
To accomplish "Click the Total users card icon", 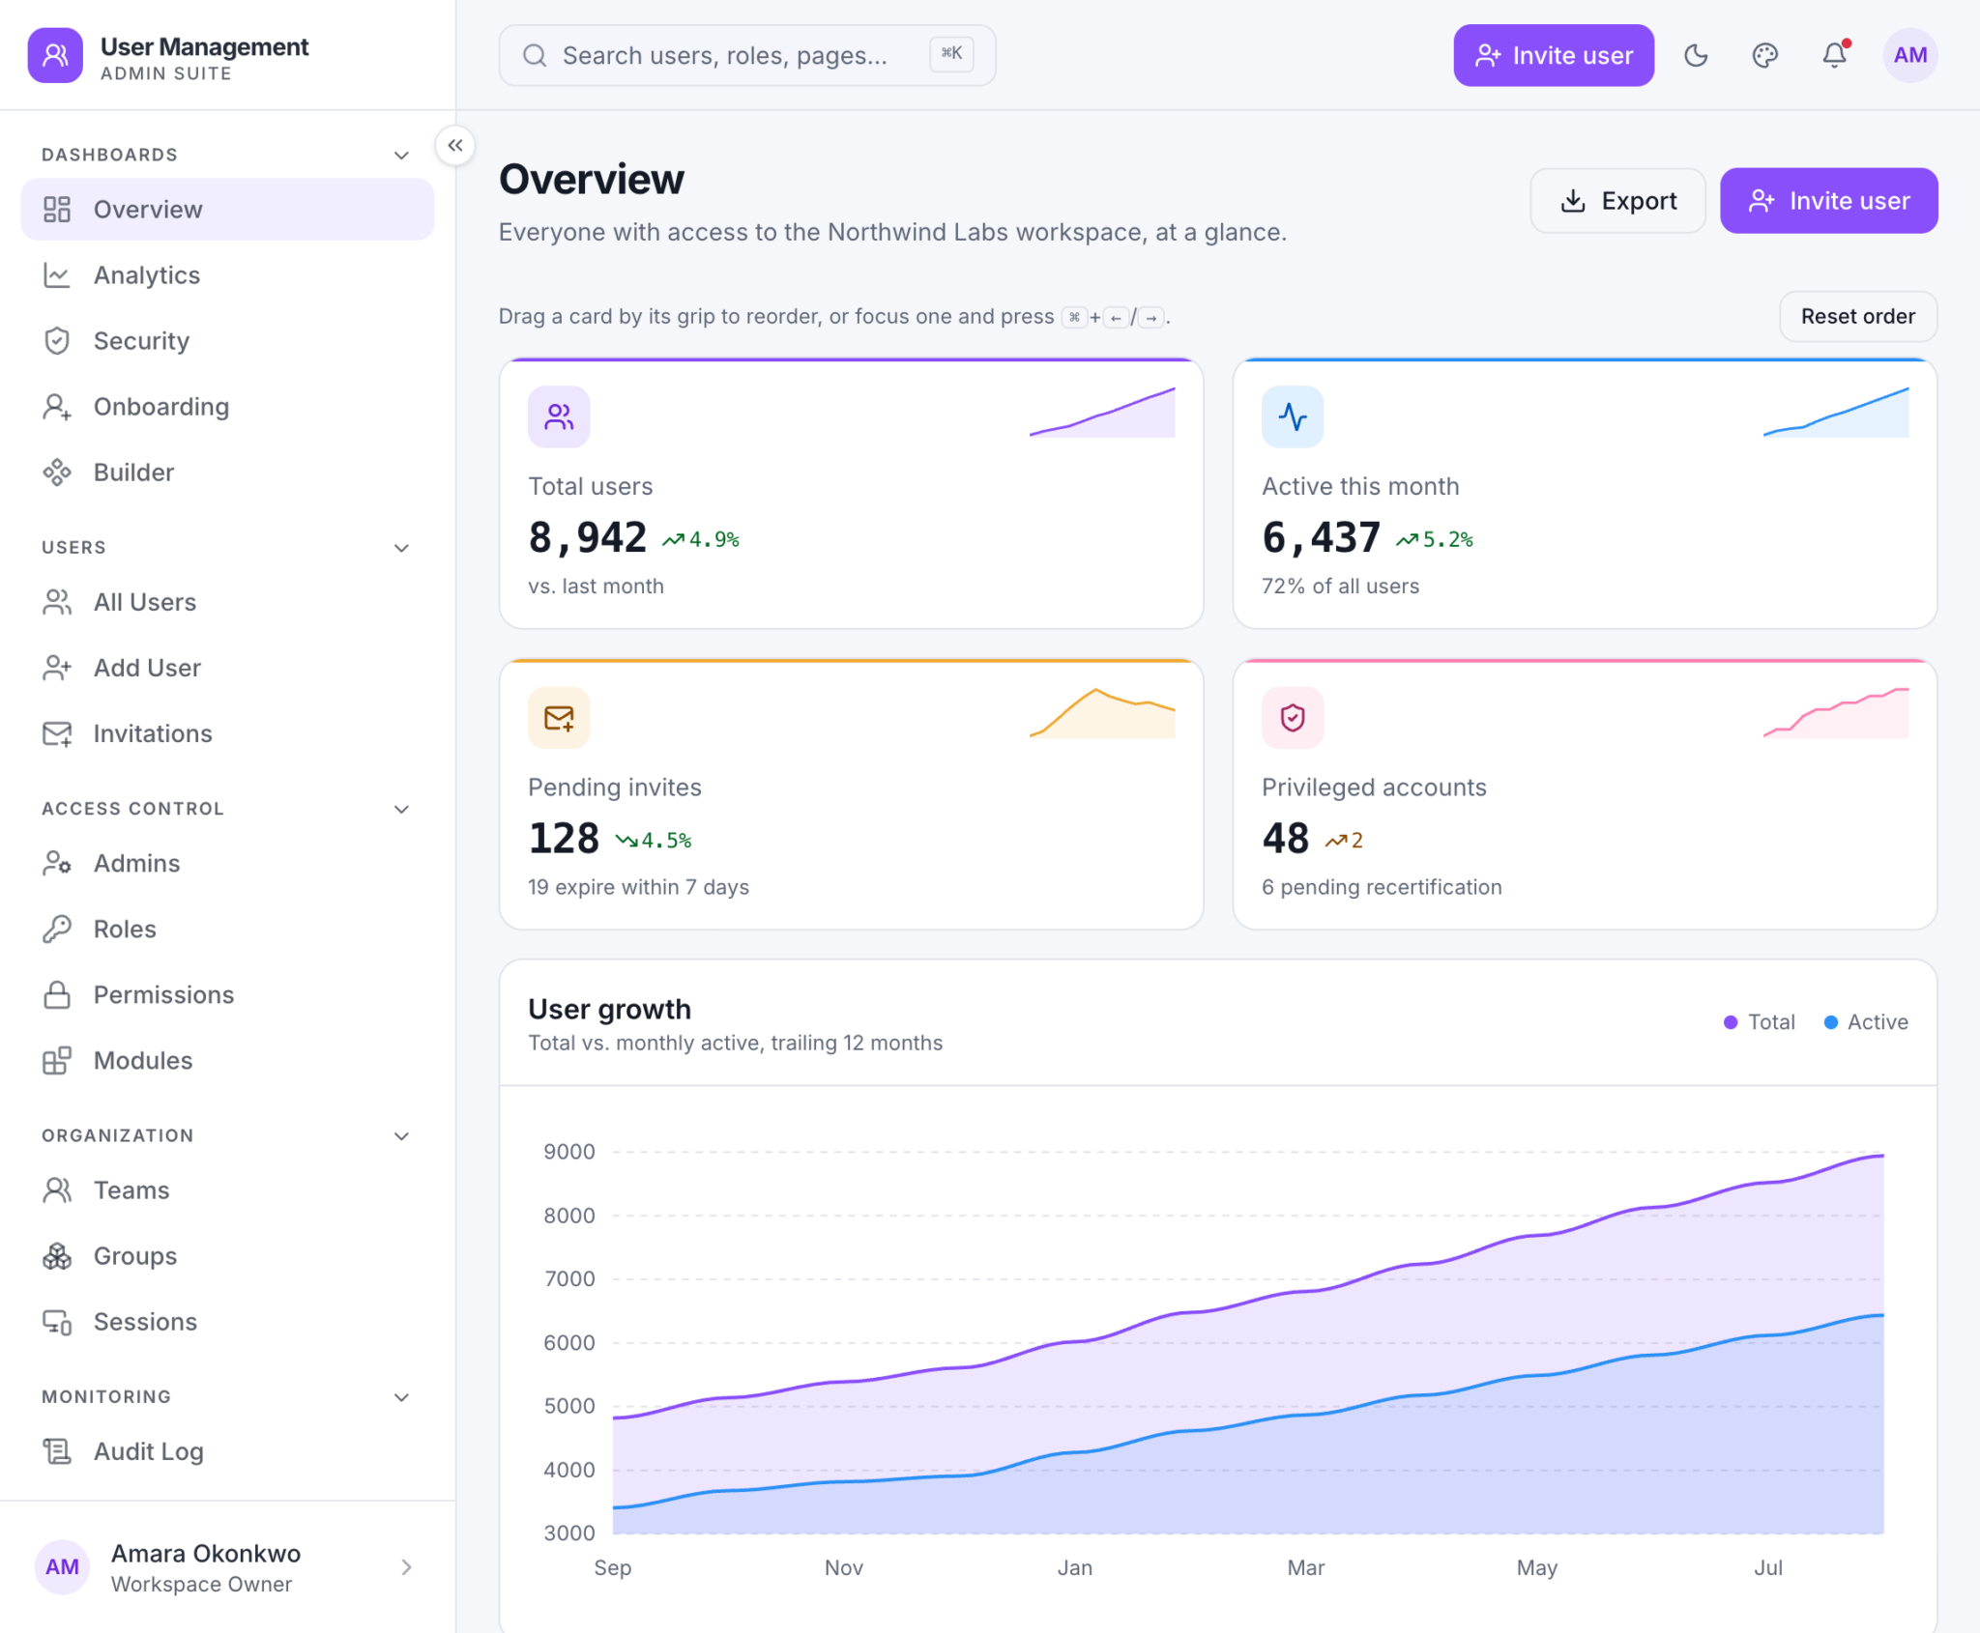I will click(x=559, y=416).
